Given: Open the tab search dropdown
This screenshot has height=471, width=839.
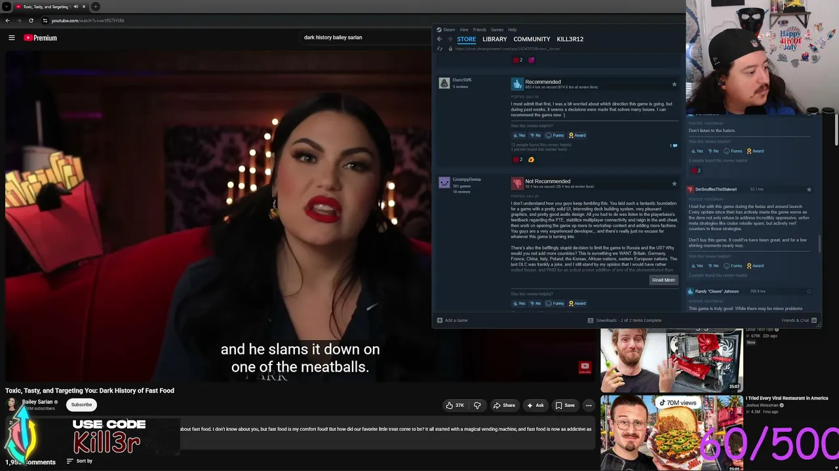Looking at the screenshot, I should 7,7.
